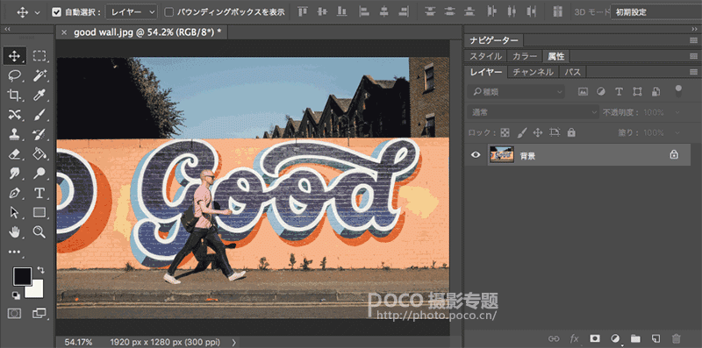Pick the History Brush tool
Viewport: 702px width, 348px height.
click(39, 134)
